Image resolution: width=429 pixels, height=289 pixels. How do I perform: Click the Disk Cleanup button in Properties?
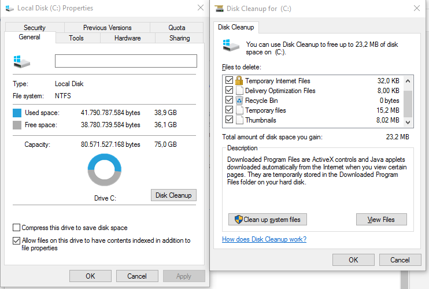click(173, 195)
